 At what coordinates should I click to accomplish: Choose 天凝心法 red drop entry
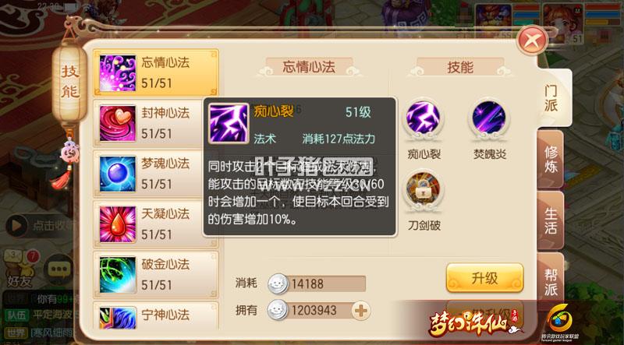pyautogui.click(x=156, y=224)
